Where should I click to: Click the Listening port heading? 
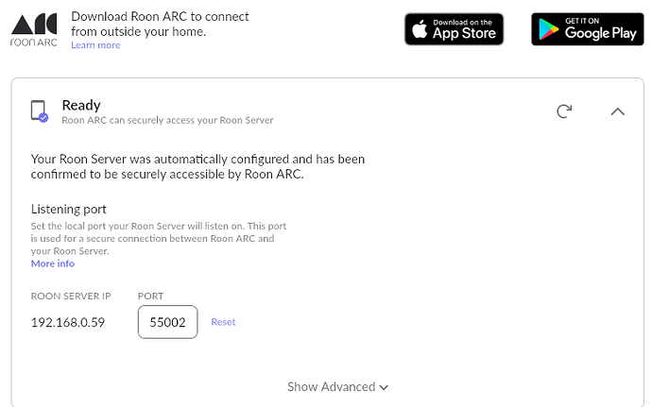(69, 209)
